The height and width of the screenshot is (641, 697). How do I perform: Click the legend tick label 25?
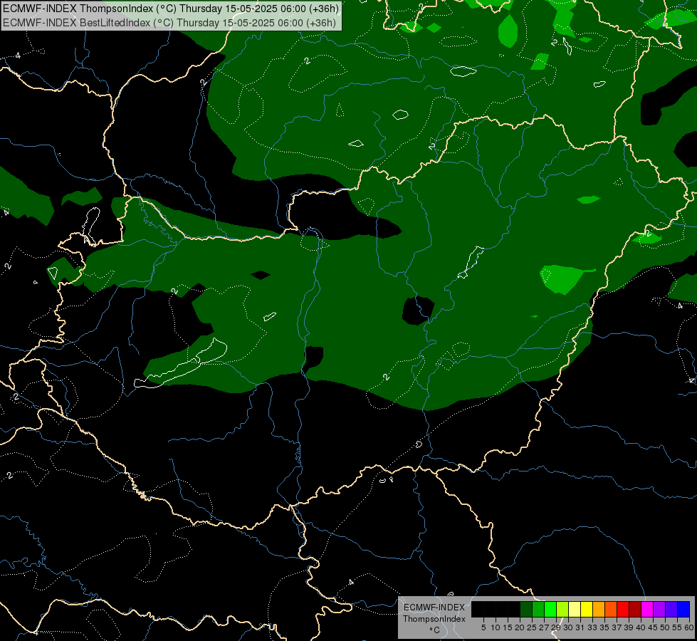pos(532,627)
